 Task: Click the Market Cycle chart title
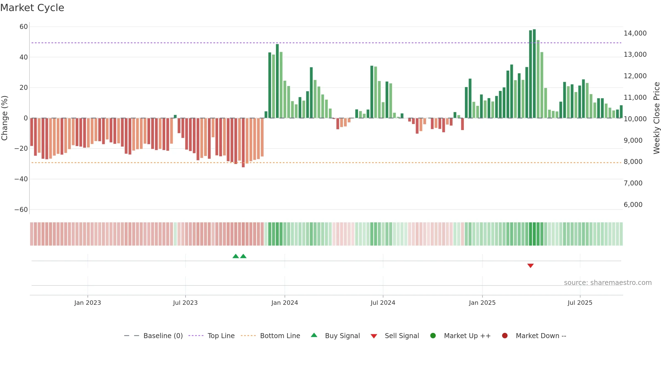click(x=32, y=8)
